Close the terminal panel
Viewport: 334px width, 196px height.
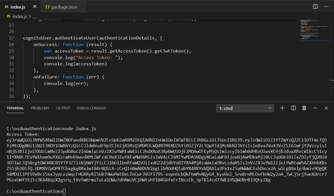(x=326, y=108)
